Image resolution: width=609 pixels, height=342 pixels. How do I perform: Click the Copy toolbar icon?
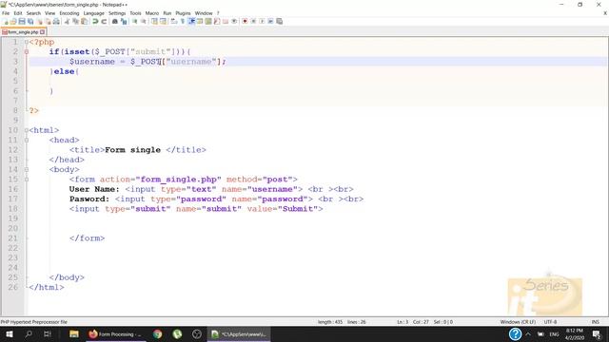pos(76,21)
